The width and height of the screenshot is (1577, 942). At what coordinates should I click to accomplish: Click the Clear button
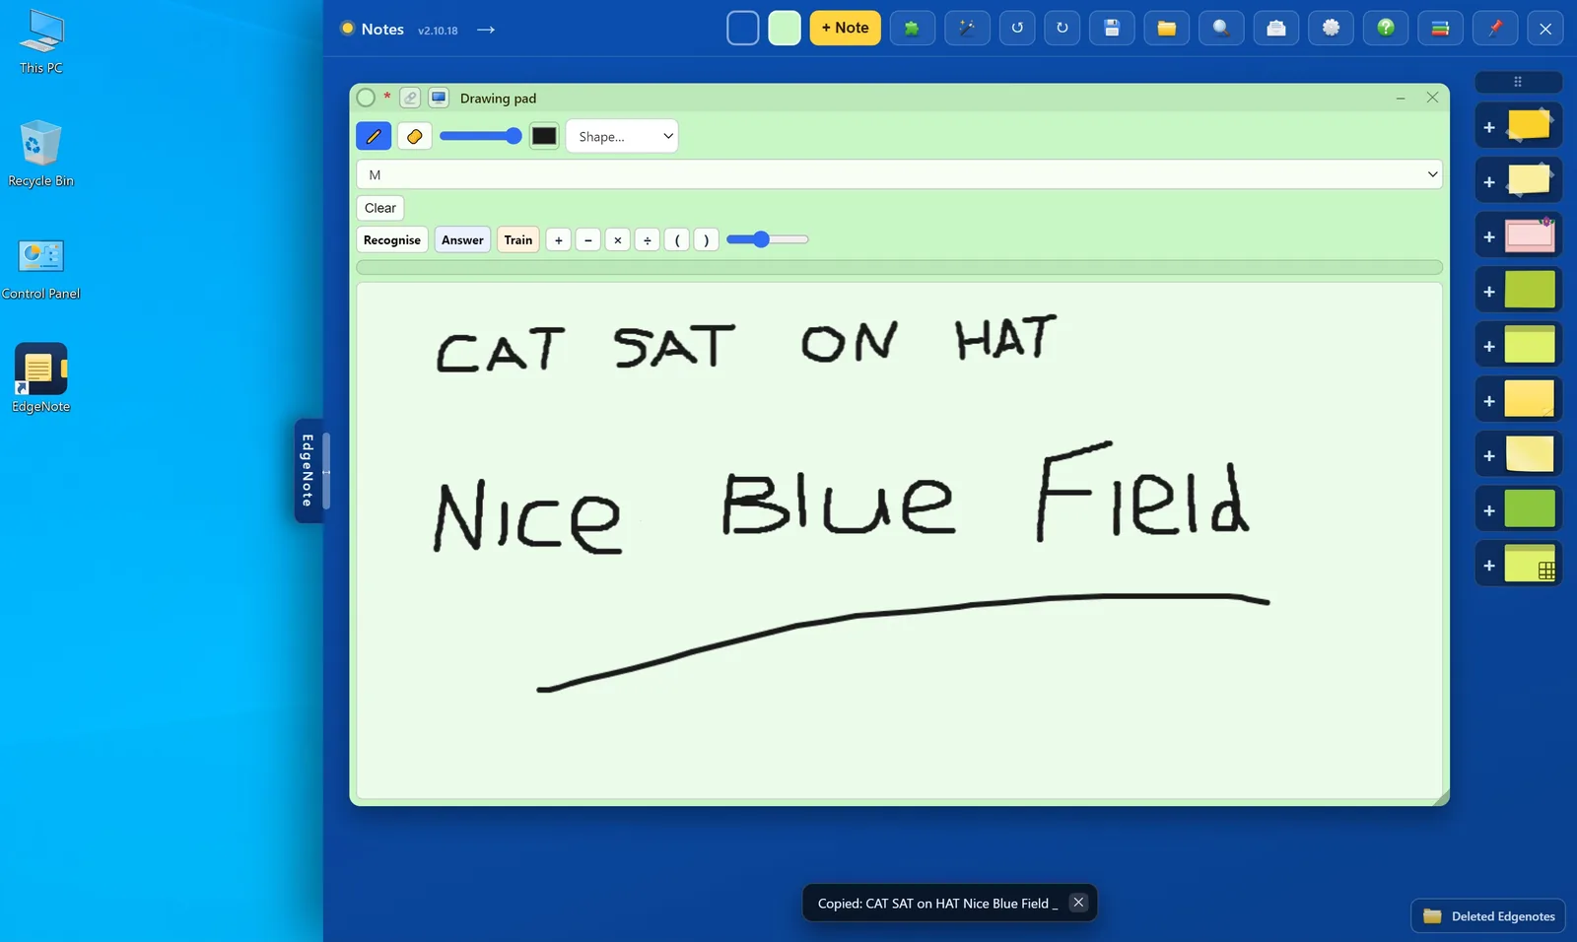tap(380, 208)
